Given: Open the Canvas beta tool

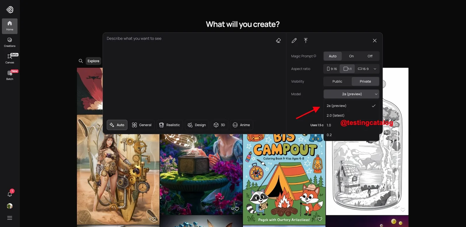Looking at the screenshot, I should coord(10,59).
